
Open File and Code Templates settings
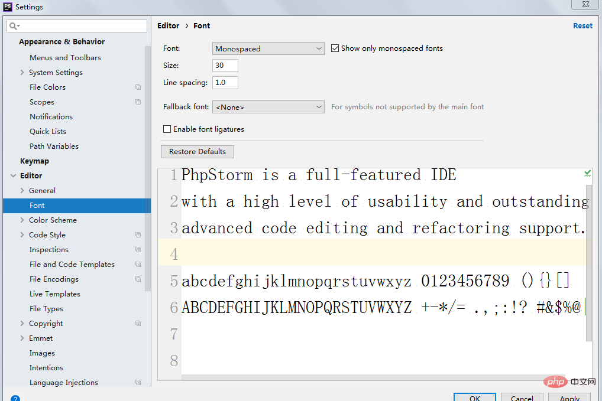(72, 264)
